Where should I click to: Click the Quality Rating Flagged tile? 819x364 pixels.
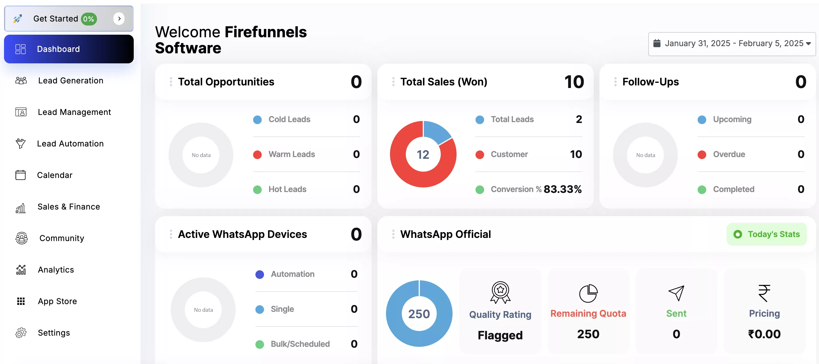tap(500, 312)
